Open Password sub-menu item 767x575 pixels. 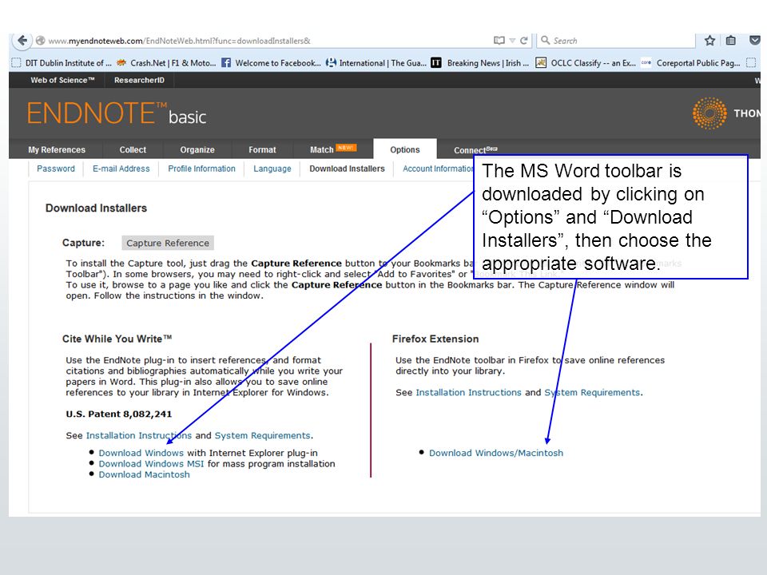[56, 169]
